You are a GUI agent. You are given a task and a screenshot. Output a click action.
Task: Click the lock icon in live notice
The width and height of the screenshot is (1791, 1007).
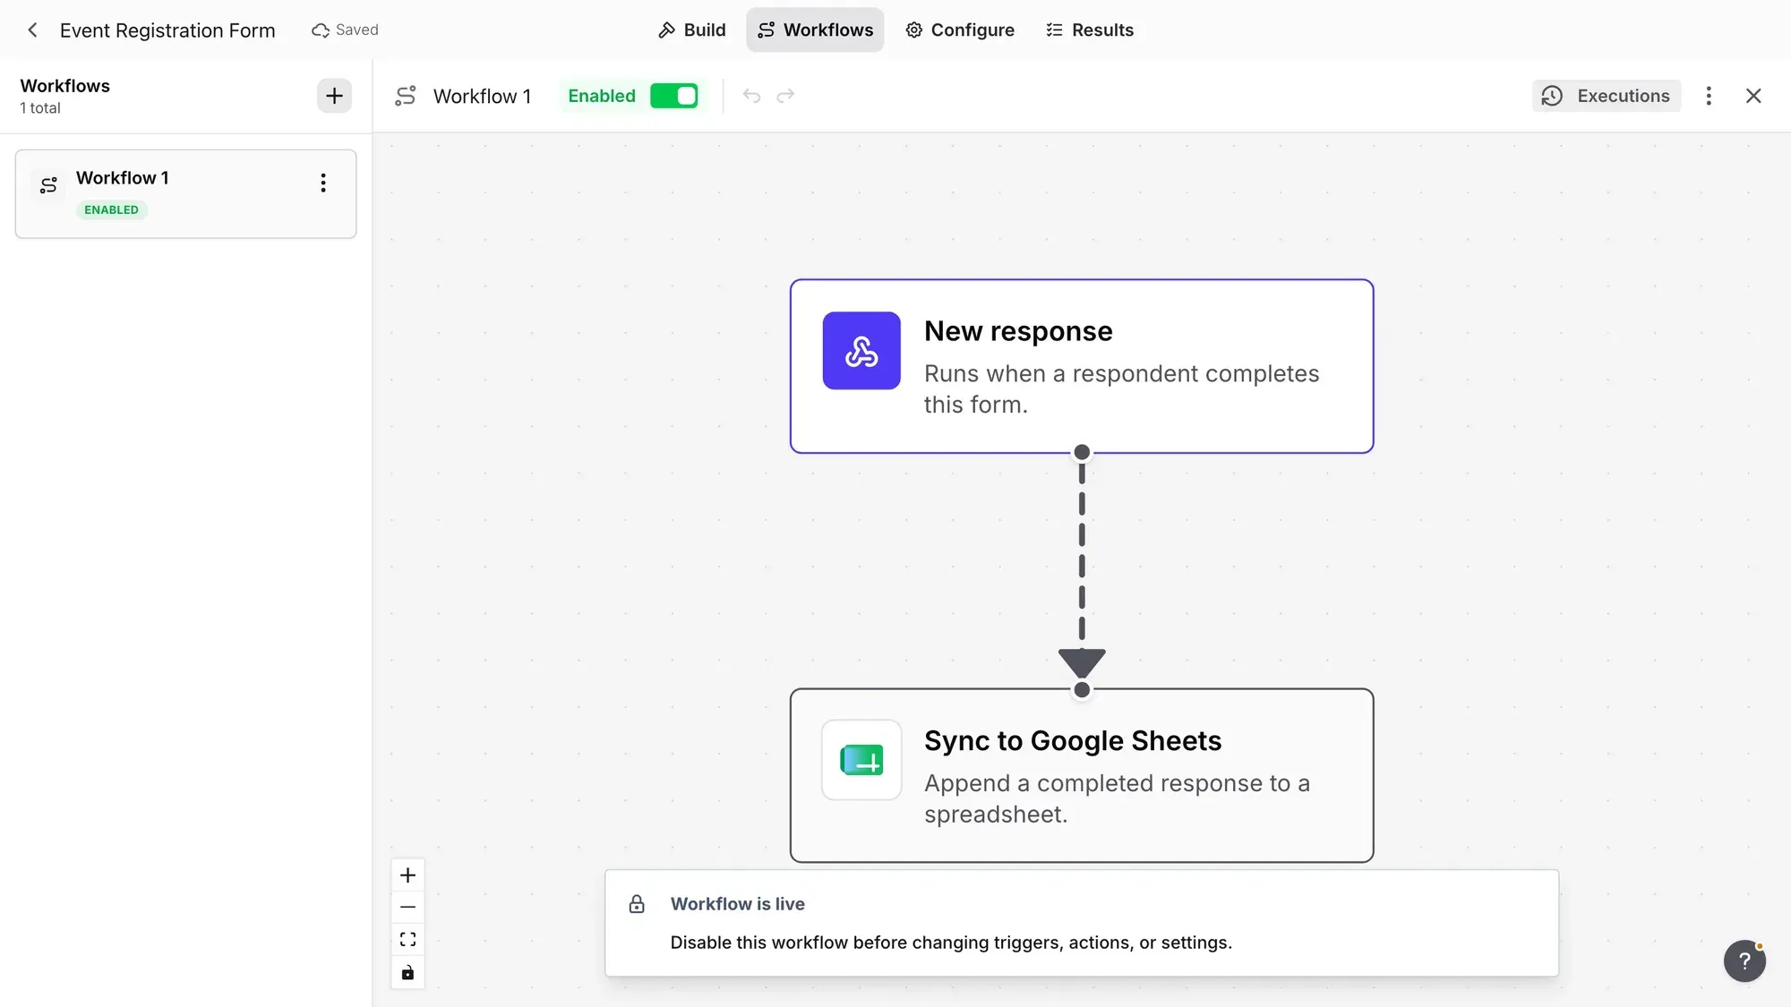click(x=637, y=904)
